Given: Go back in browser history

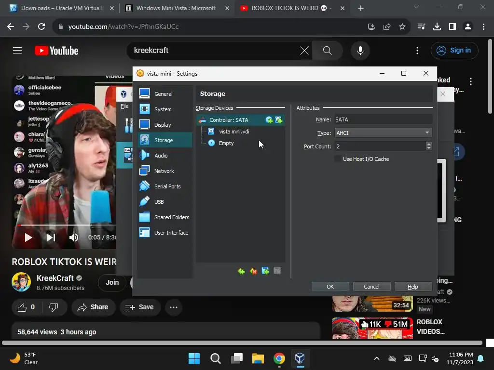Looking at the screenshot, I should point(11,27).
